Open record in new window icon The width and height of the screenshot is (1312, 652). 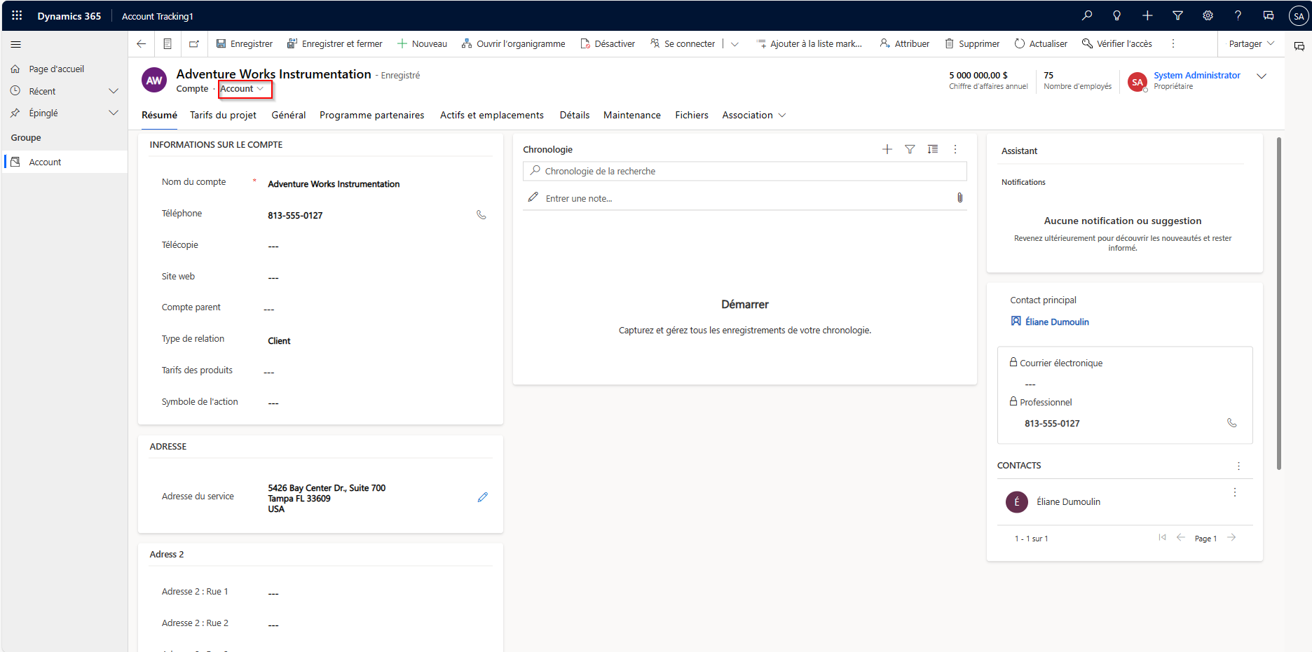coord(194,43)
